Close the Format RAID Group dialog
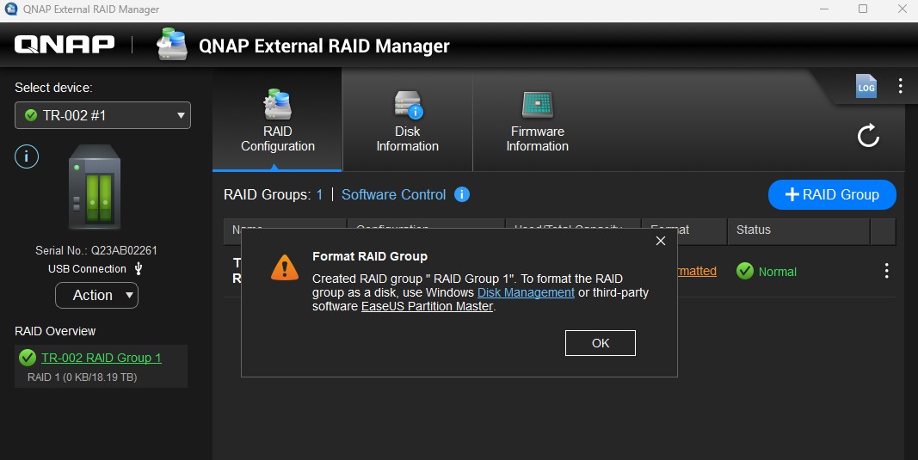The width and height of the screenshot is (918, 460). 661,241
